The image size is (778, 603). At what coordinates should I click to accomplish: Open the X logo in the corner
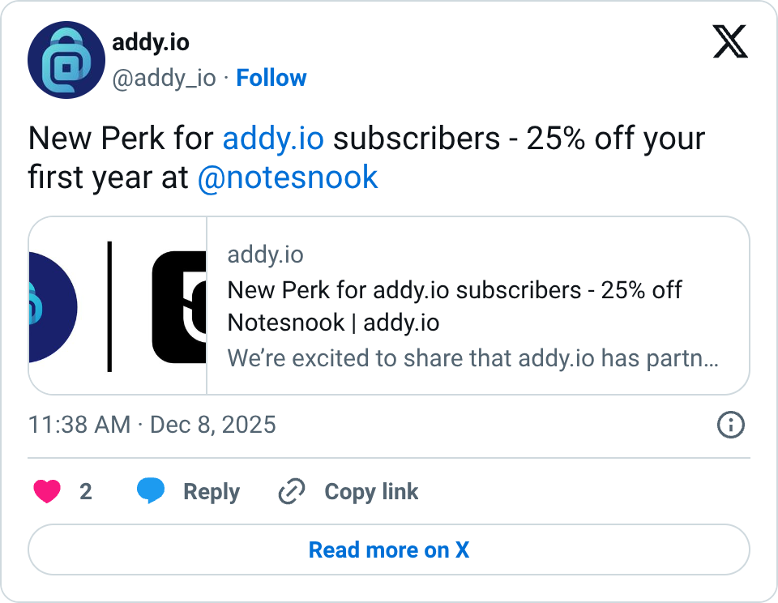(730, 42)
